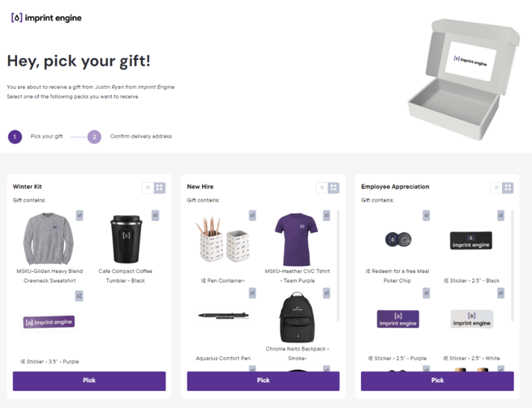The height and width of the screenshot is (408, 532).
Task: Open the purple Tshirt image
Action: click(x=297, y=240)
